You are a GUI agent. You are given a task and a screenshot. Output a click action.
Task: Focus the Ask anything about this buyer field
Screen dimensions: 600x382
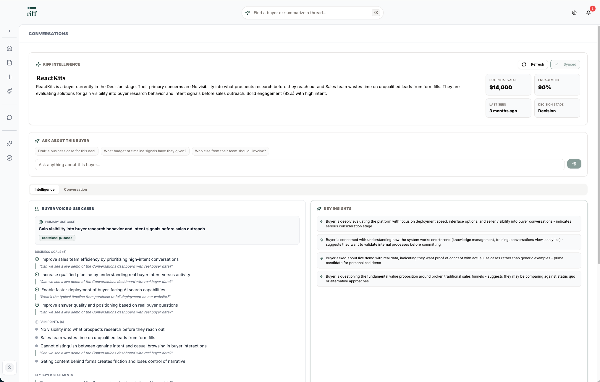click(x=300, y=165)
